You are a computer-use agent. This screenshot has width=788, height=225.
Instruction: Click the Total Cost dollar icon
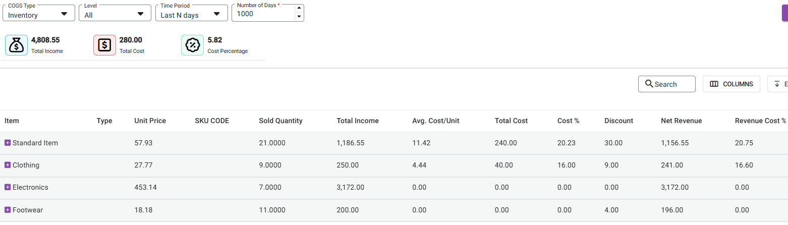tap(104, 45)
